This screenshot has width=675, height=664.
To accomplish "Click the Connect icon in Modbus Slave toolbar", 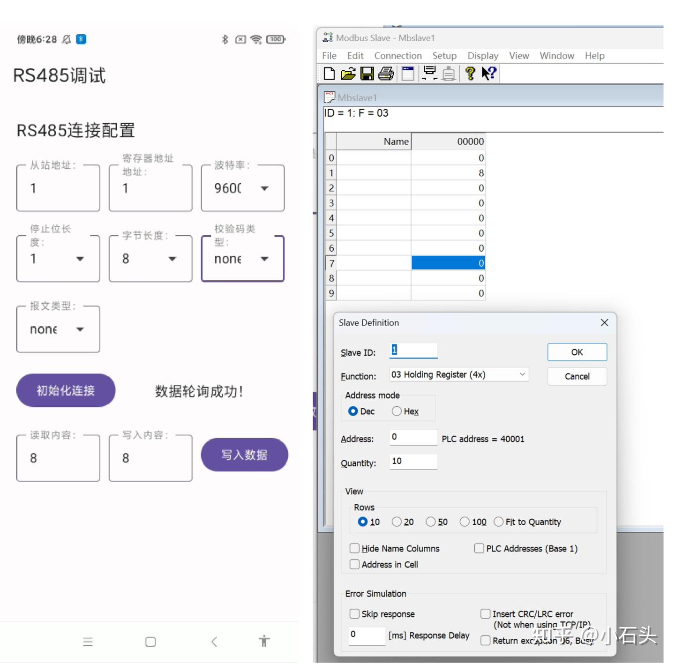I will 429,73.
